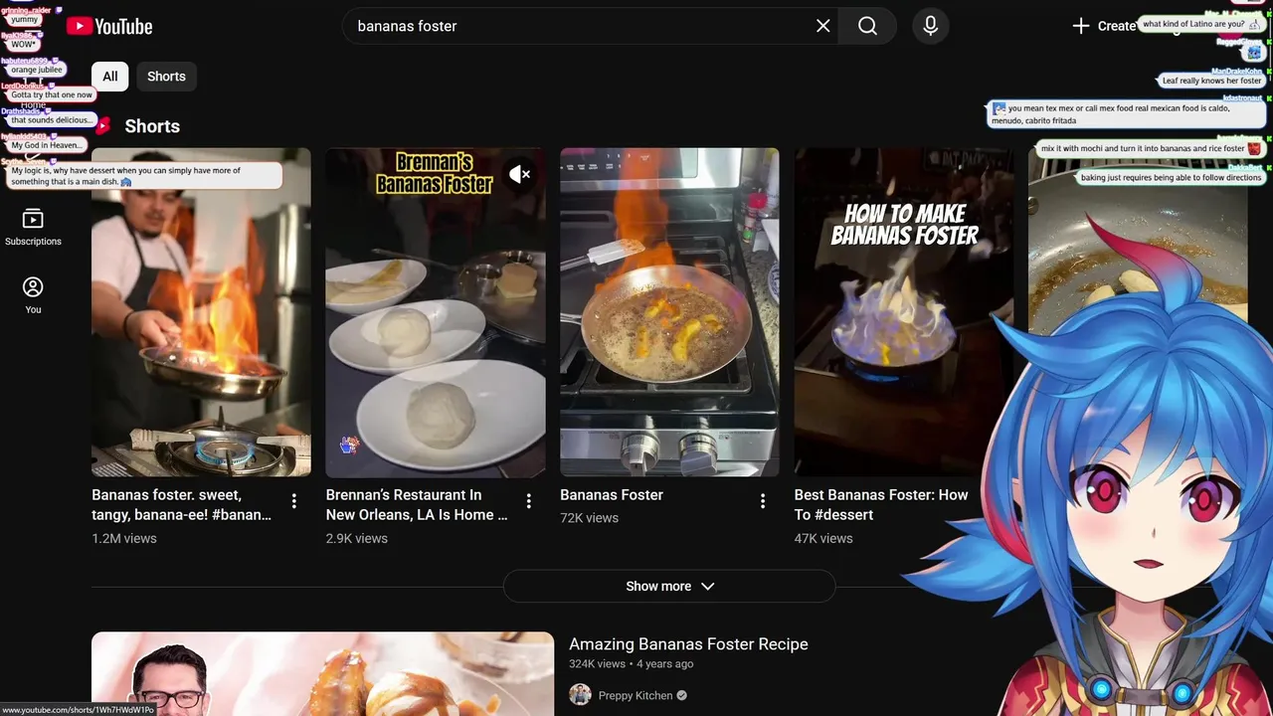Play the chef flambé pan short thumbnail
The image size is (1273, 716).
click(201, 312)
